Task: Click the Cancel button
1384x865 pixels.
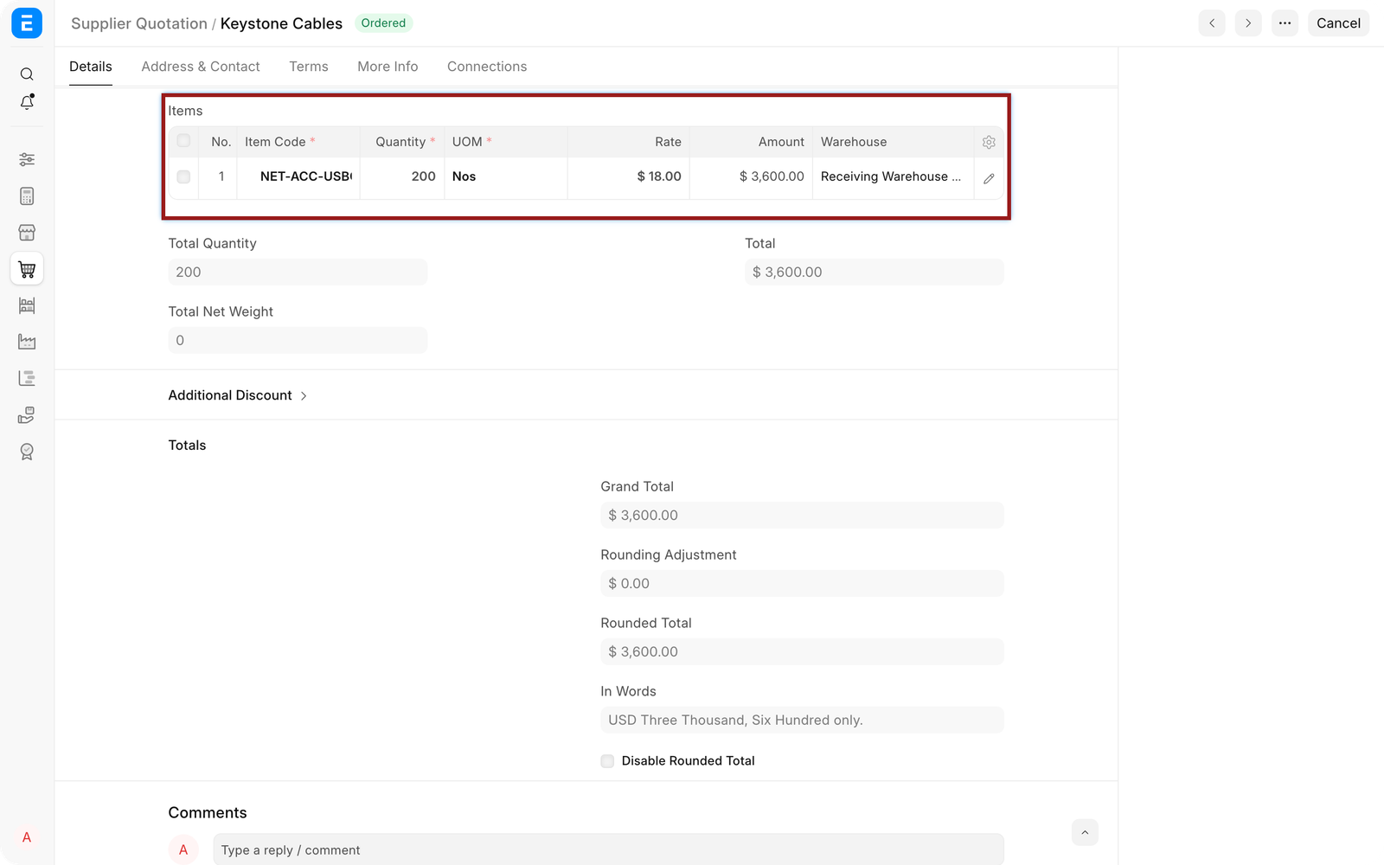Action: (1338, 23)
